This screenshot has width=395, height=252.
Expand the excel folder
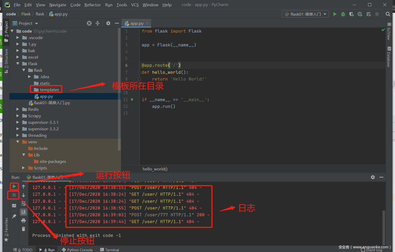click(x=18, y=57)
